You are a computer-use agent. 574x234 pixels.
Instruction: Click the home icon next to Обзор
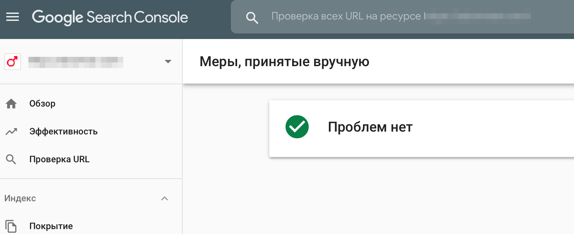click(11, 103)
